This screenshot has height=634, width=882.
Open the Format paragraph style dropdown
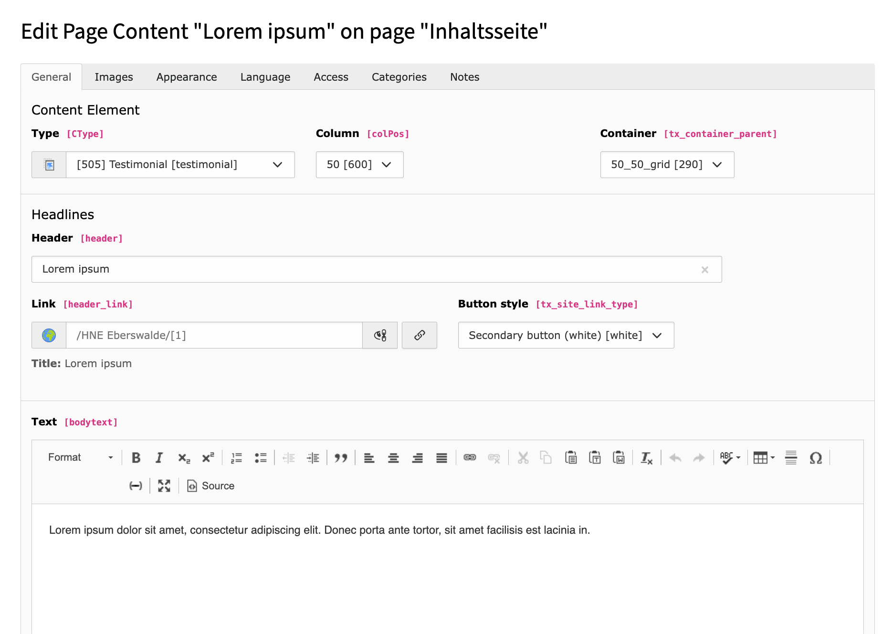click(80, 457)
